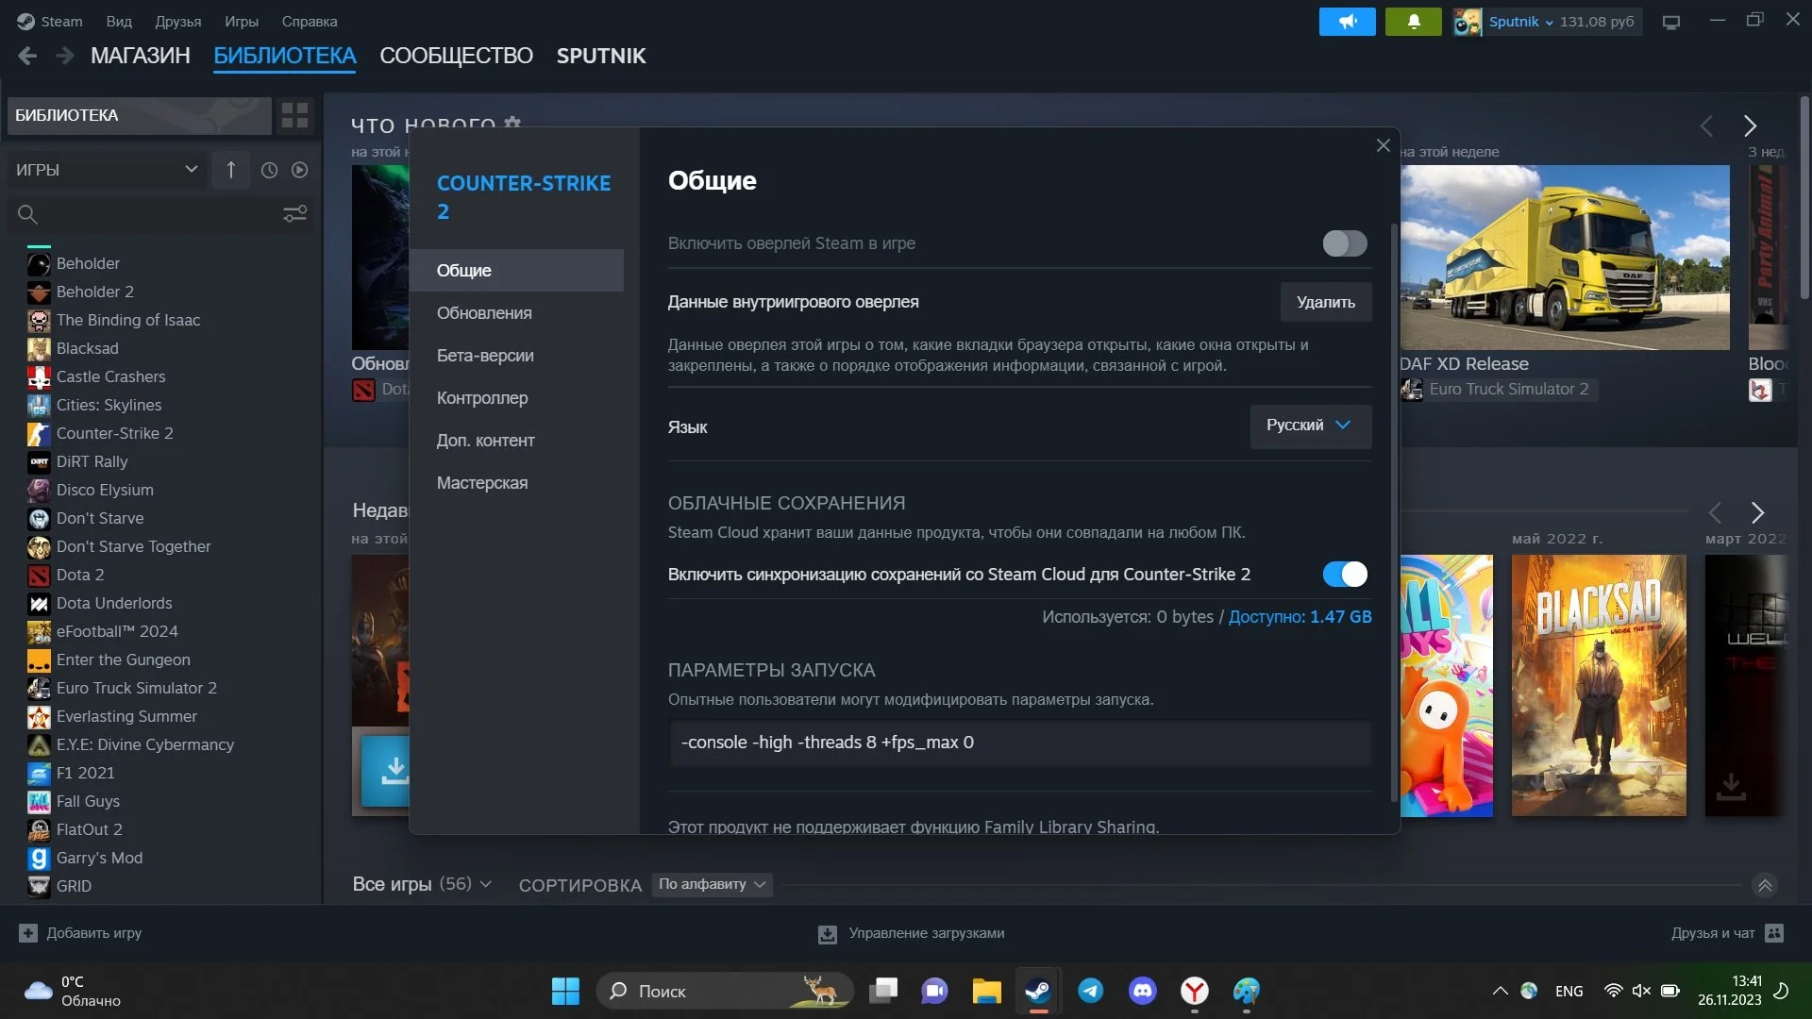Viewport: 1812px width, 1019px height.
Task: Switch to Big Picture mode monitor icon
Action: [1671, 22]
